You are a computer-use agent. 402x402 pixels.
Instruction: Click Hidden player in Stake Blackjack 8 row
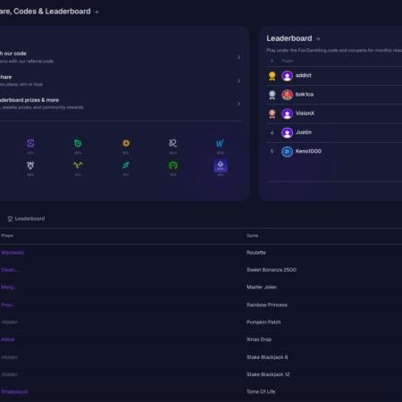pyautogui.click(x=10, y=357)
